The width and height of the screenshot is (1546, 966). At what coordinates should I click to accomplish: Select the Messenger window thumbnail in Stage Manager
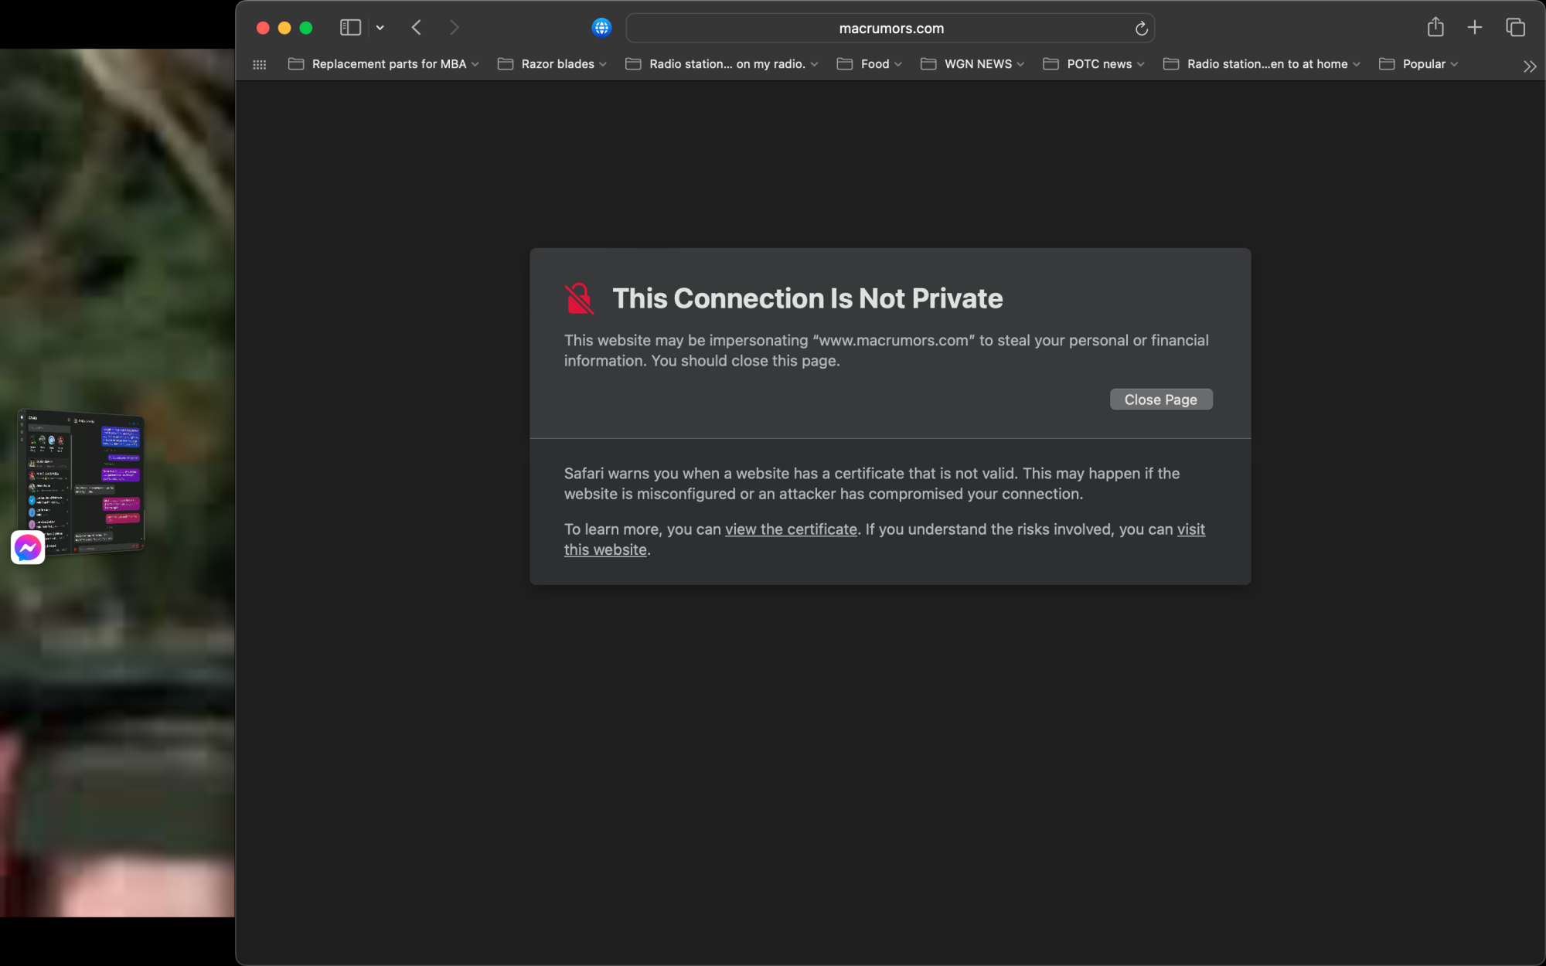tap(82, 481)
